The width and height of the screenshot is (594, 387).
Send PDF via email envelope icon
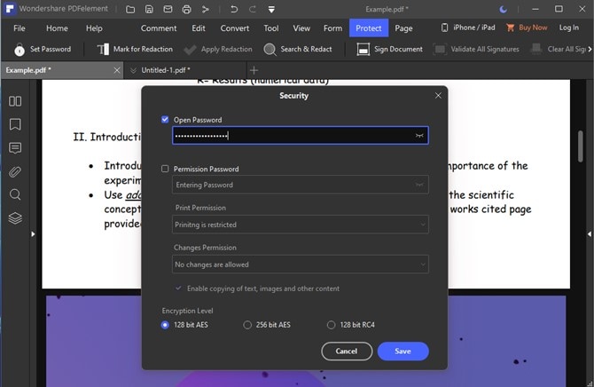click(168, 9)
